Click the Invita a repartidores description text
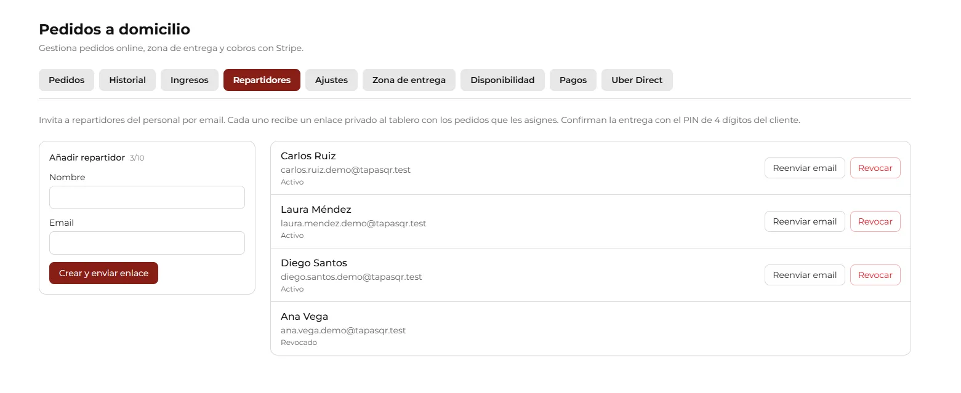The image size is (961, 393). (x=419, y=120)
